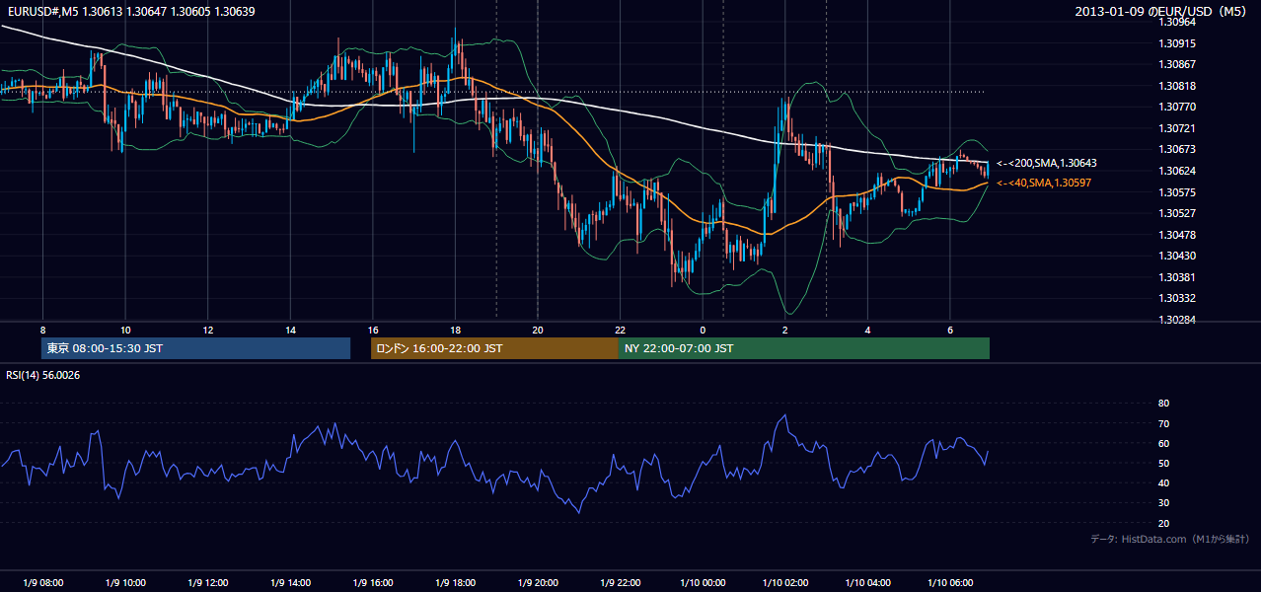The height and width of the screenshot is (592, 1261).
Task: Click the NY 22:00-07:00 JST session bar
Action: (804, 348)
